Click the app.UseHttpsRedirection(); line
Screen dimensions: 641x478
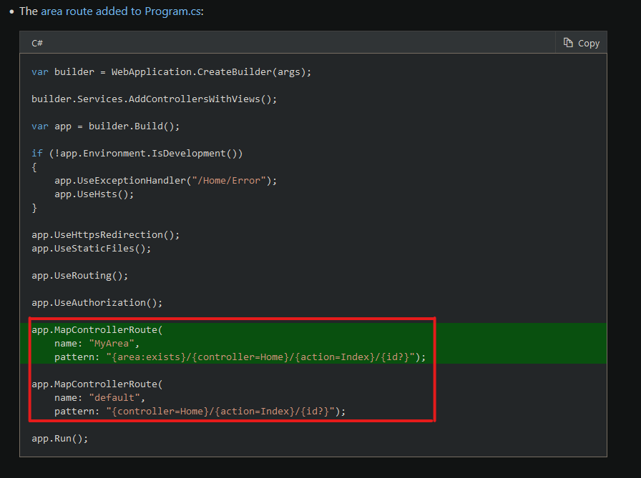(105, 234)
